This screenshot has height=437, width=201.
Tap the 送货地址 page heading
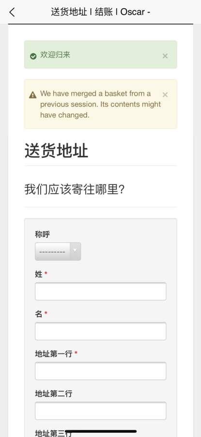[57, 151]
